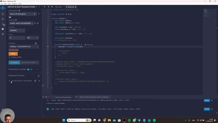Image resolution: width=218 pixels, height=123 pixels.
Task: Copy the selected account address
Action: click(x=35, y=23)
